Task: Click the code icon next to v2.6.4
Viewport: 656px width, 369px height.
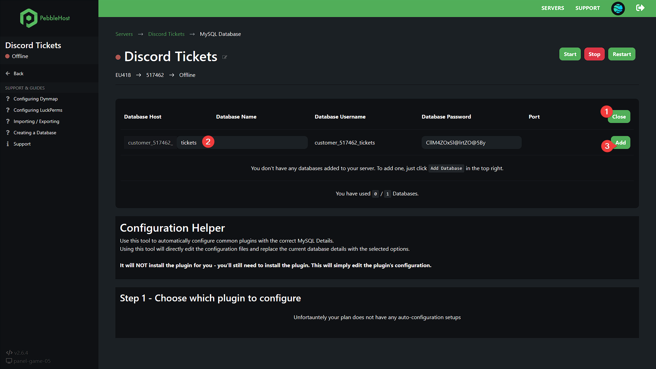Action: coord(9,352)
